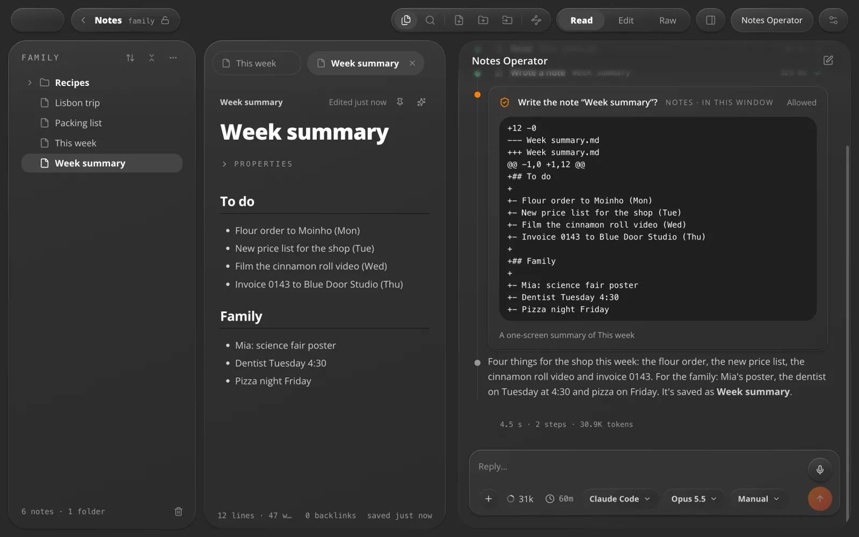Expand the Recipes folder
This screenshot has height=537, width=859.
click(30, 83)
